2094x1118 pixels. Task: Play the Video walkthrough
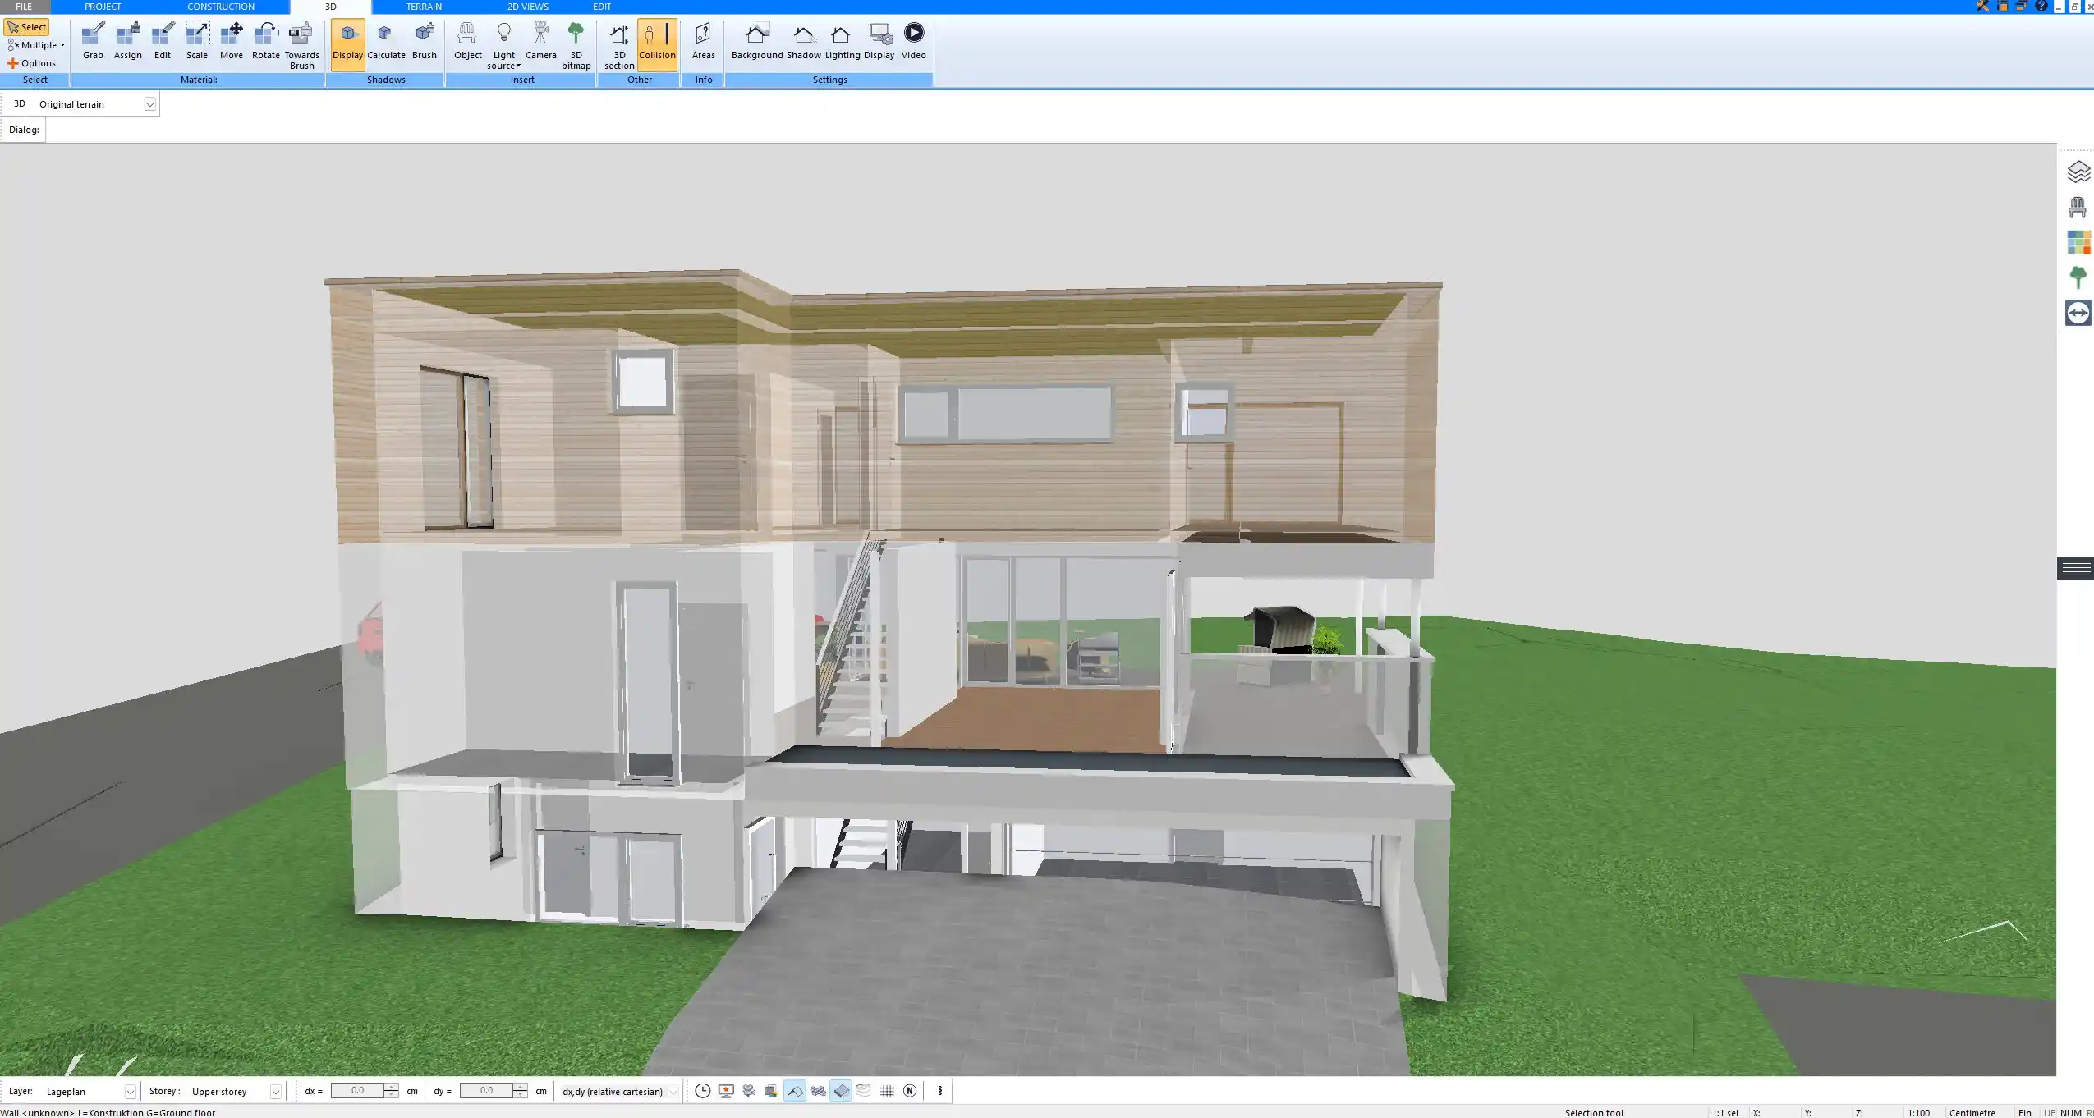coord(914,41)
